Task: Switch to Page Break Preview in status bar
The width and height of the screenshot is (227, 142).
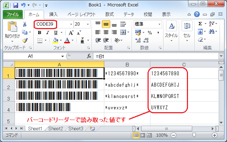Action: [x=149, y=135]
